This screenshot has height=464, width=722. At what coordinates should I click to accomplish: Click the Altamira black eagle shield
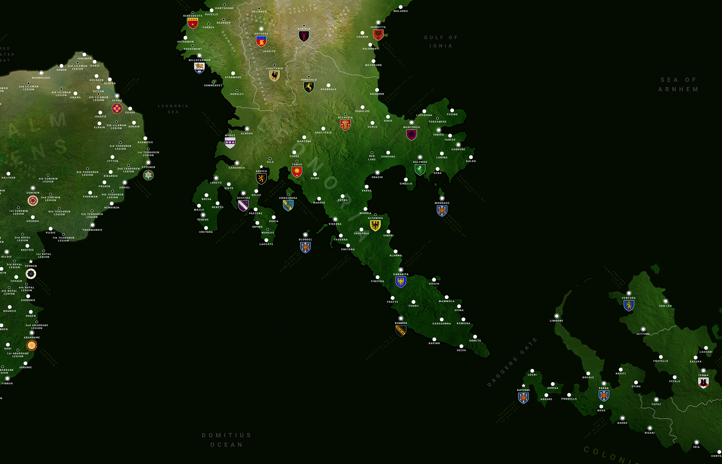pos(375,225)
